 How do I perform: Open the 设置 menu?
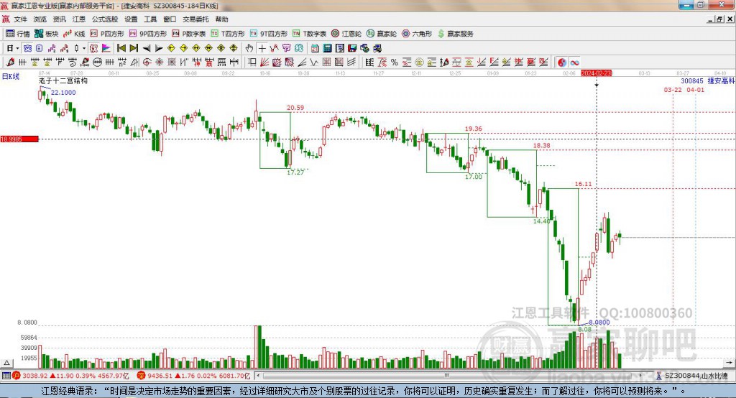pos(131,19)
